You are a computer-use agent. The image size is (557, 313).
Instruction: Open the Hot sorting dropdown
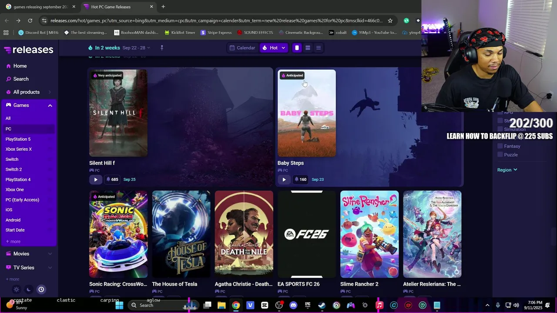(x=274, y=48)
